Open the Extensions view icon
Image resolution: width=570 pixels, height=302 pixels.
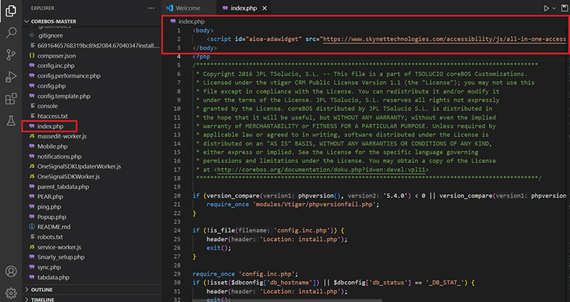(11, 98)
